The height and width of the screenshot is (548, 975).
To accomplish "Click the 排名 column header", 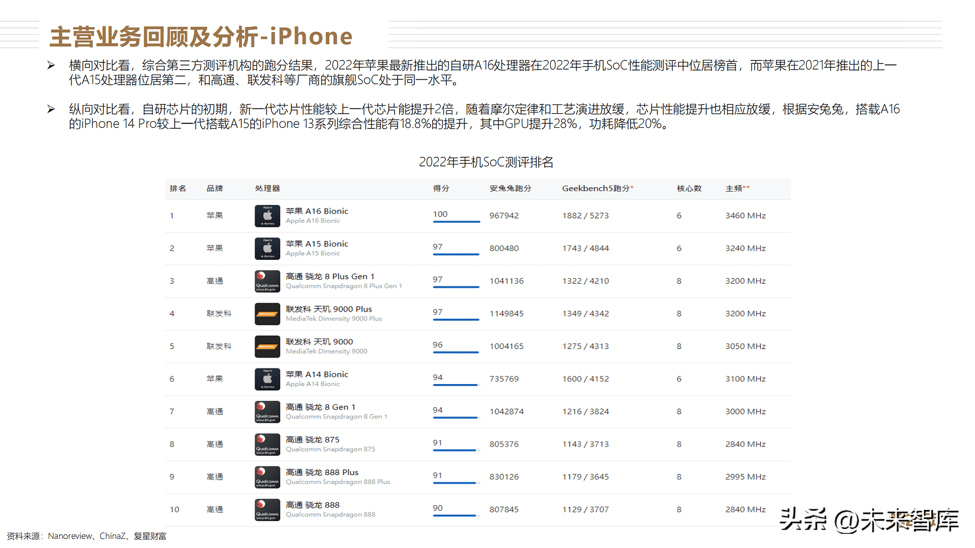I will pos(178,188).
